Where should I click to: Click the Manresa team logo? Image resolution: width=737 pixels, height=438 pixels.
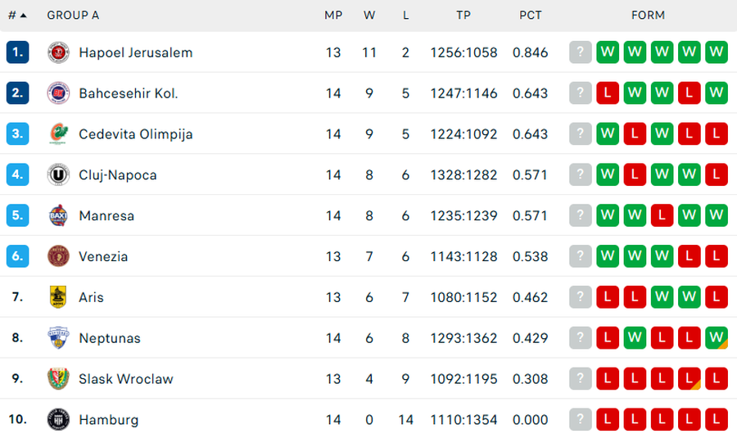[58, 215]
